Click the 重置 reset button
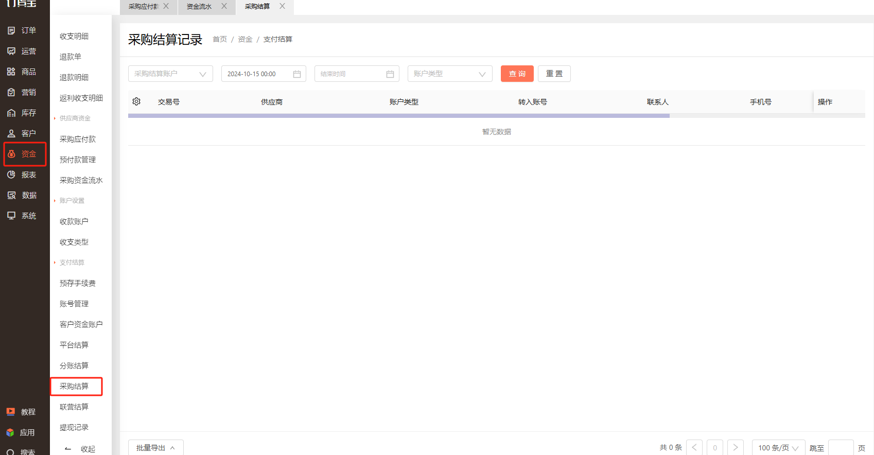This screenshot has height=455, width=874. (554, 74)
